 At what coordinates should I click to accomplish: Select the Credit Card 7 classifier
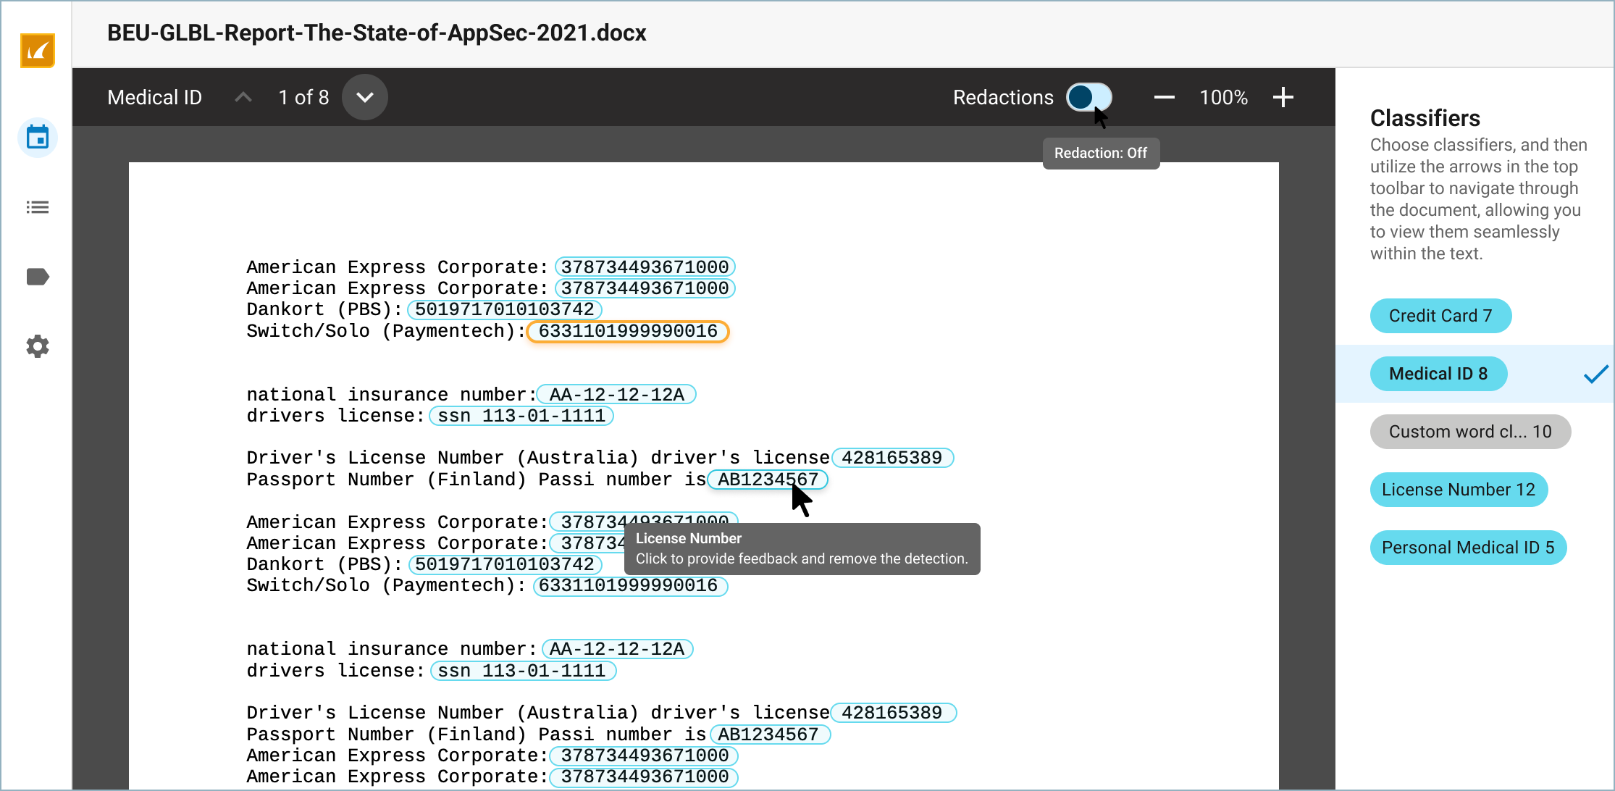point(1440,316)
